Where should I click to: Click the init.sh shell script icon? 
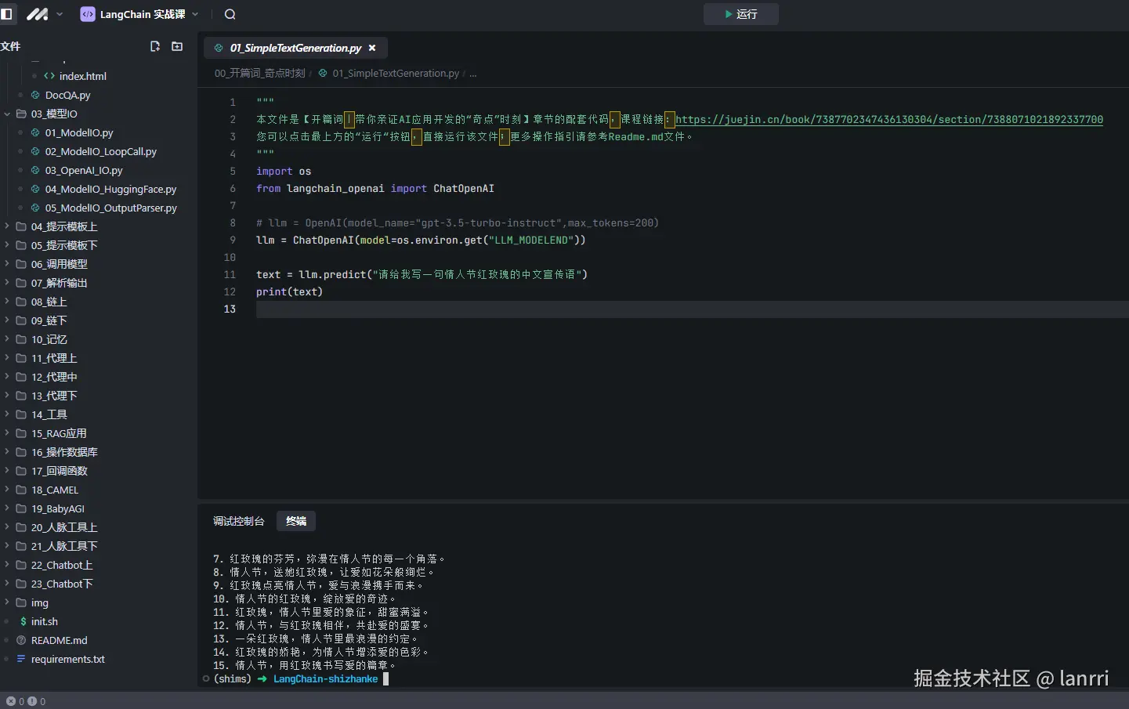click(x=23, y=621)
